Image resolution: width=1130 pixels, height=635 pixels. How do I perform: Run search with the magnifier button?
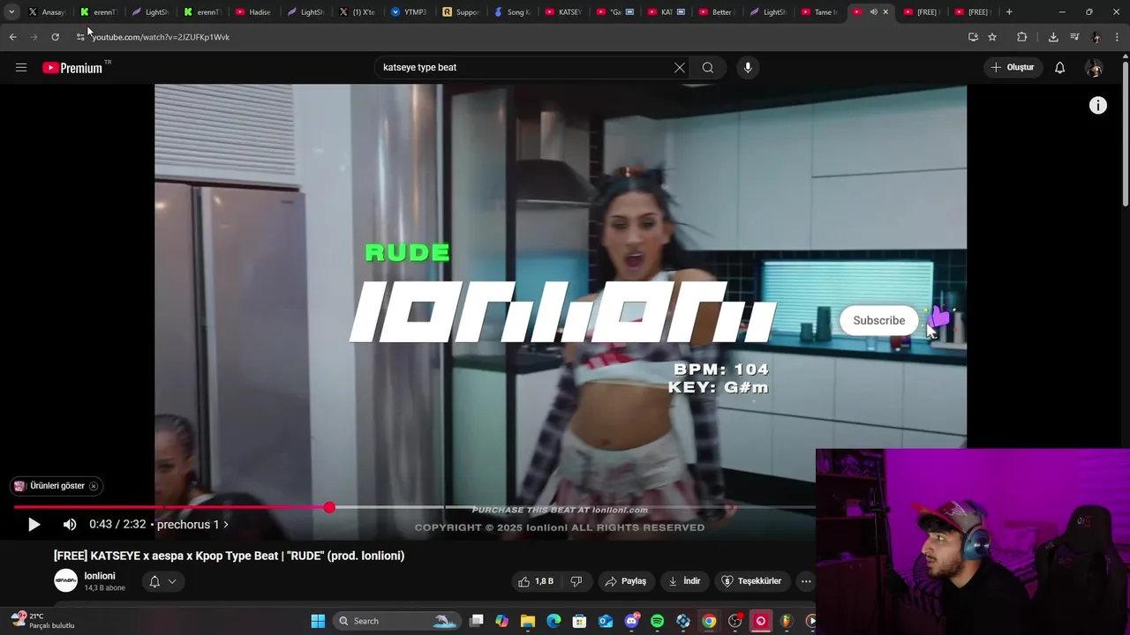708,68
